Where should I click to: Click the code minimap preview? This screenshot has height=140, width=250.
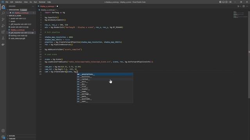[240, 15]
